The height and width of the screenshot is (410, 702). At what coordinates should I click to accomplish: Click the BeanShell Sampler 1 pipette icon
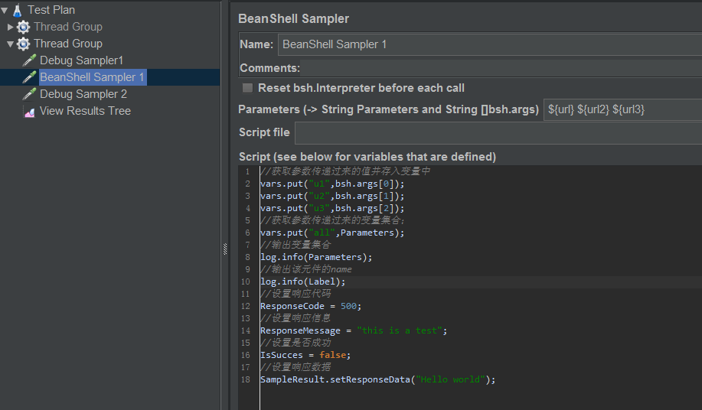(30, 77)
